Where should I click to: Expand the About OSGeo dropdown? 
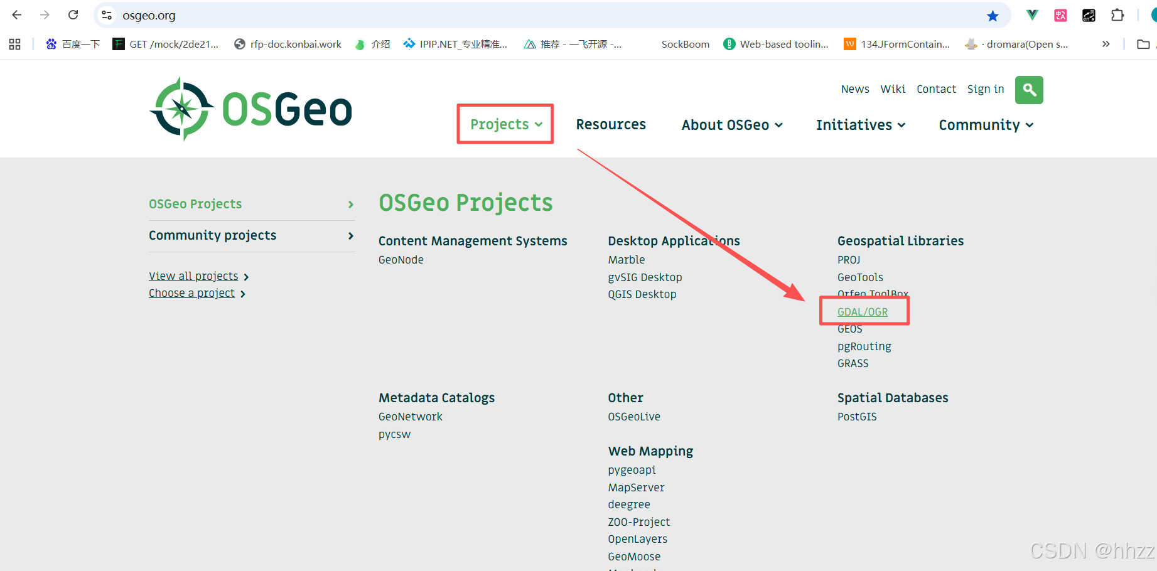[x=732, y=125]
